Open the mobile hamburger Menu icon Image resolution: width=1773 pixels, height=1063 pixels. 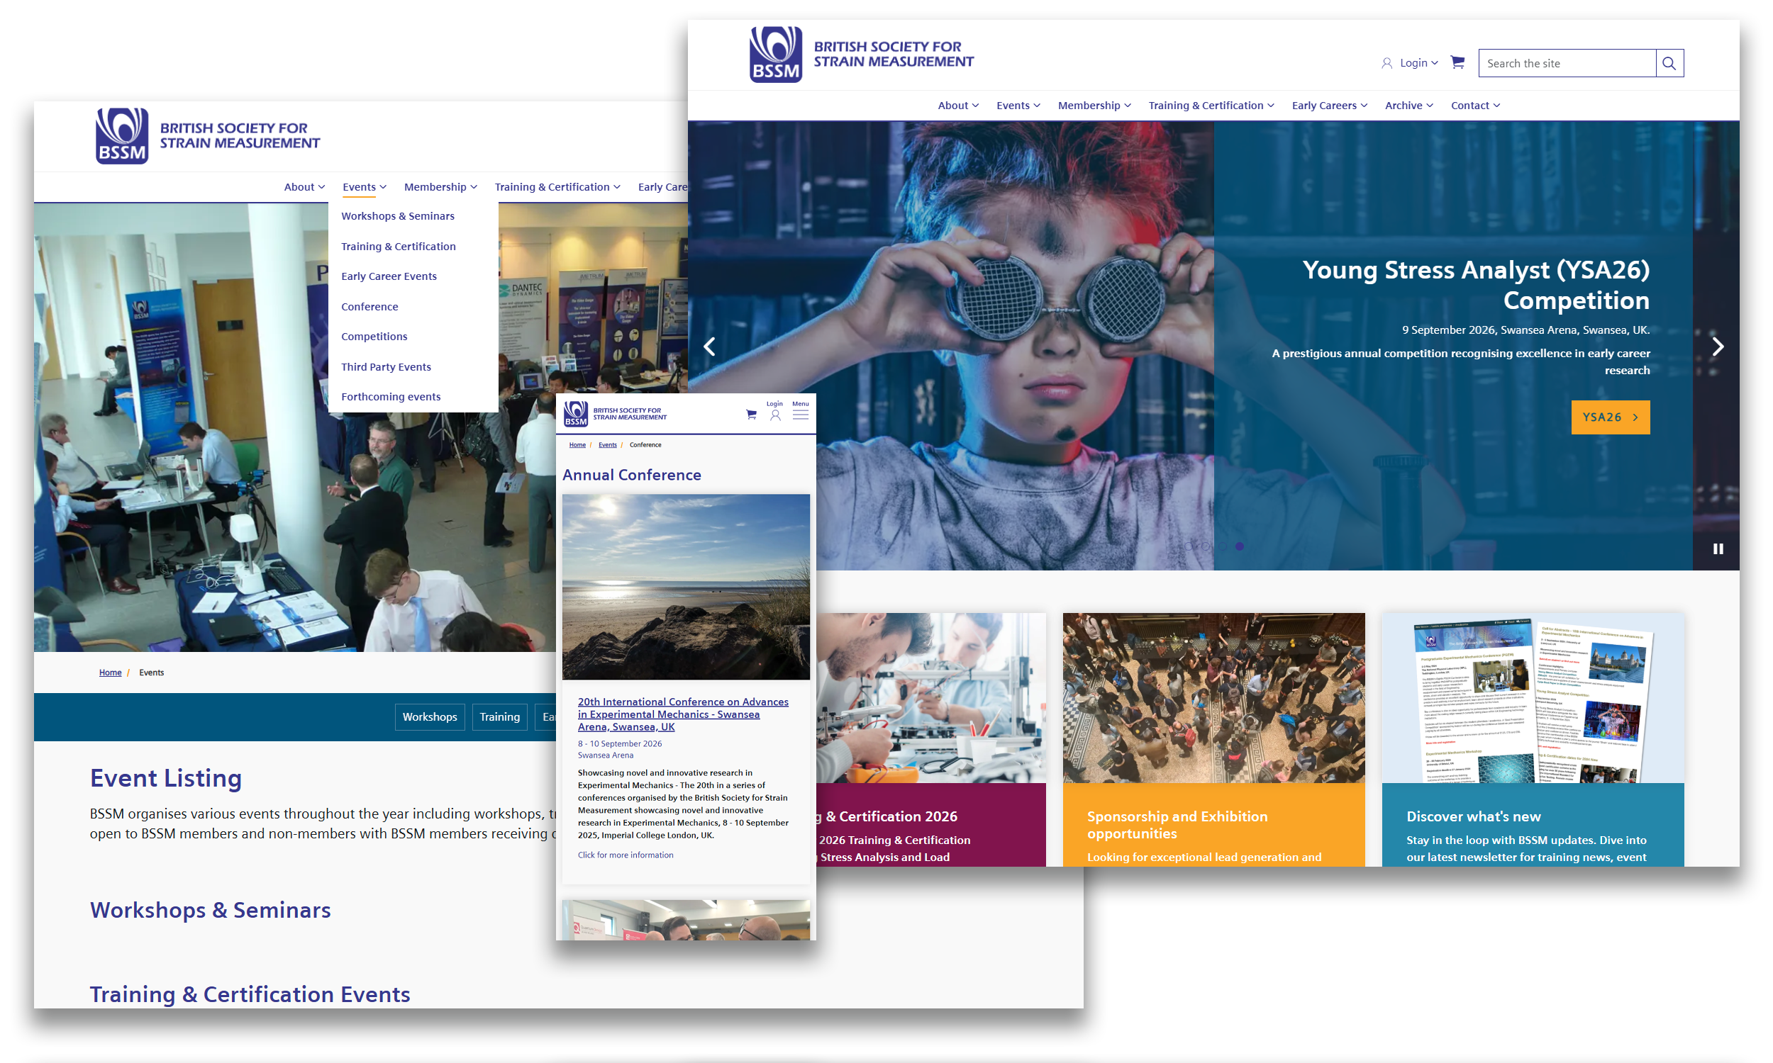pyautogui.click(x=801, y=415)
